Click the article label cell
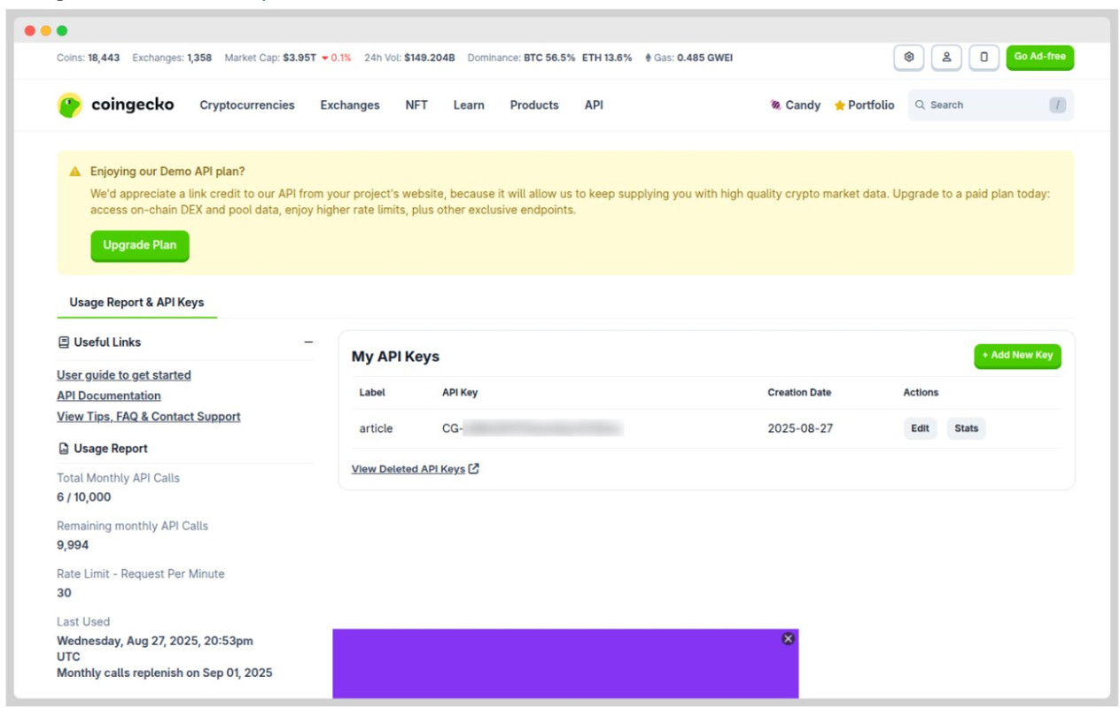Image resolution: width=1120 pixels, height=708 pixels. pyautogui.click(x=376, y=428)
